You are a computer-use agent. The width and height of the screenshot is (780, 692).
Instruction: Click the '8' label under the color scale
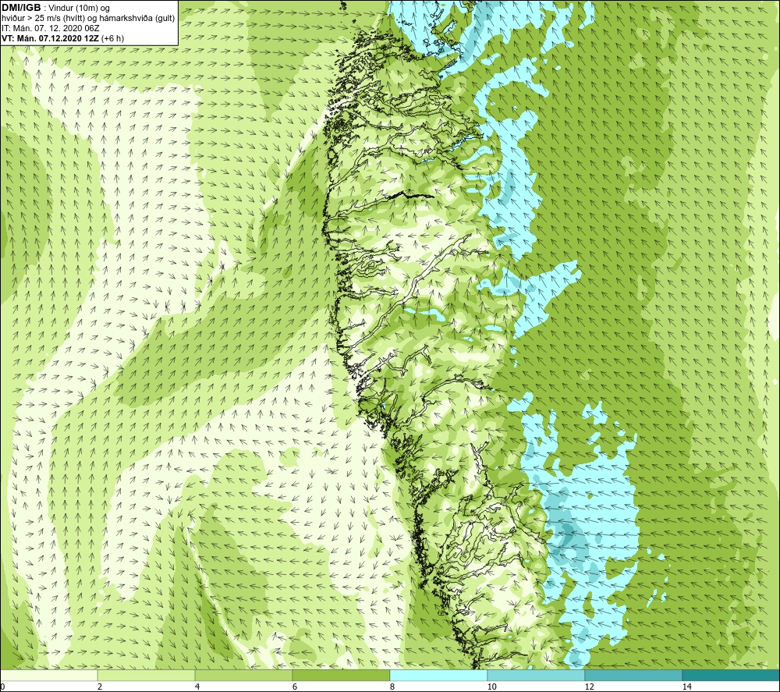(x=392, y=687)
